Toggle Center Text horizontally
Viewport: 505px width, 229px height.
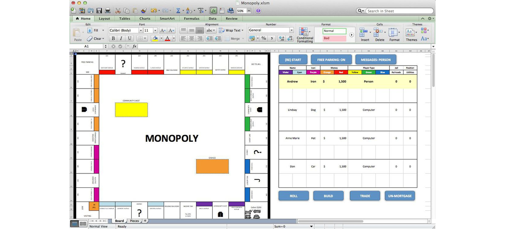191,38
